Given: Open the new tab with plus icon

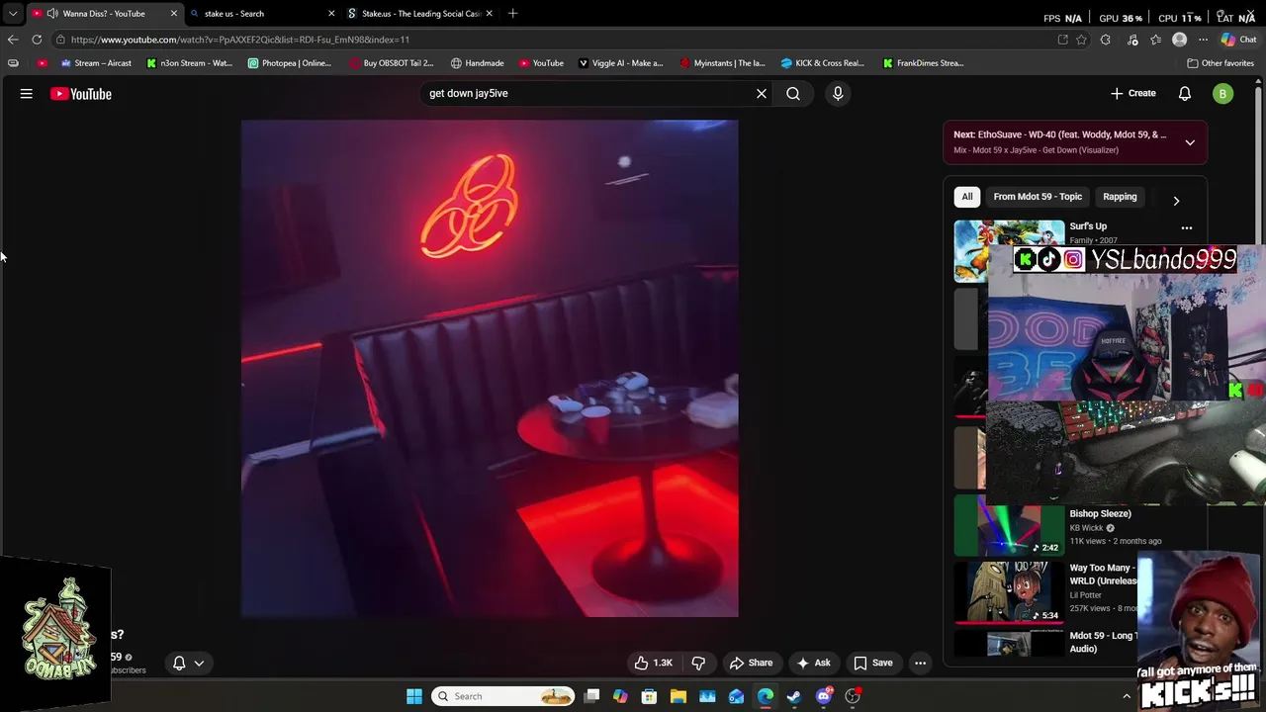Looking at the screenshot, I should coord(512,14).
